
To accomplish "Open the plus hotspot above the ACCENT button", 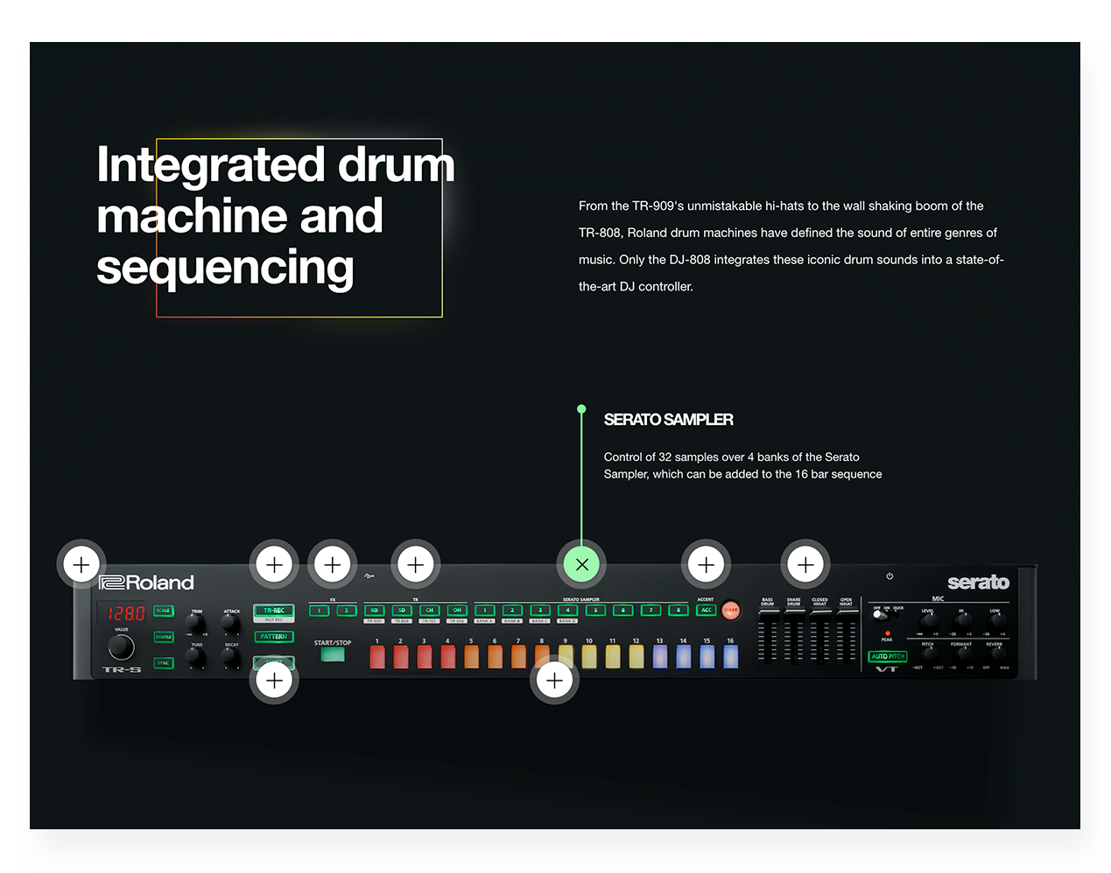I will (707, 564).
